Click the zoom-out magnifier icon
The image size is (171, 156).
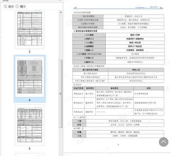pyautogui.click(x=17, y=6)
